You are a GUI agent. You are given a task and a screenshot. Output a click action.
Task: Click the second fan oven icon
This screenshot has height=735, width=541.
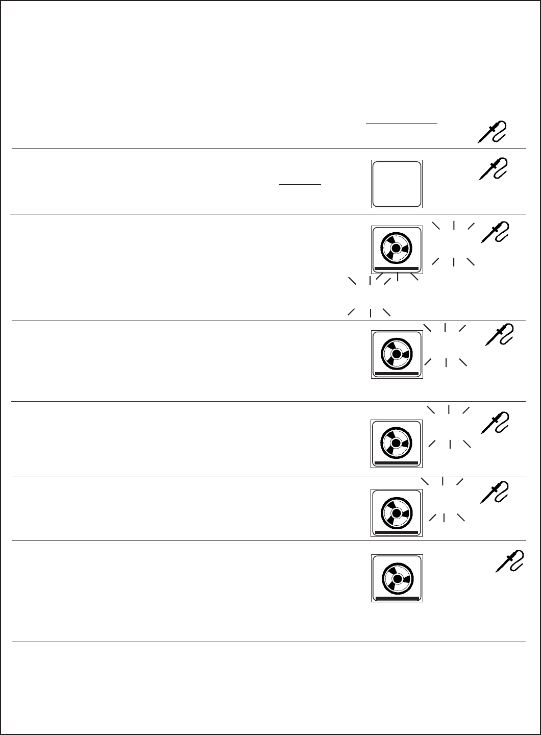click(397, 354)
